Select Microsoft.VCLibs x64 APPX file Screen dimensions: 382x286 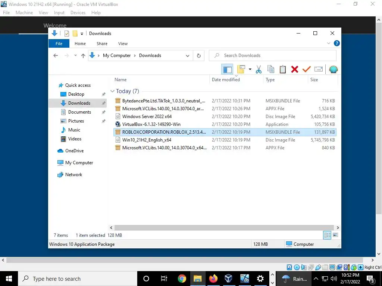tap(225, 147)
